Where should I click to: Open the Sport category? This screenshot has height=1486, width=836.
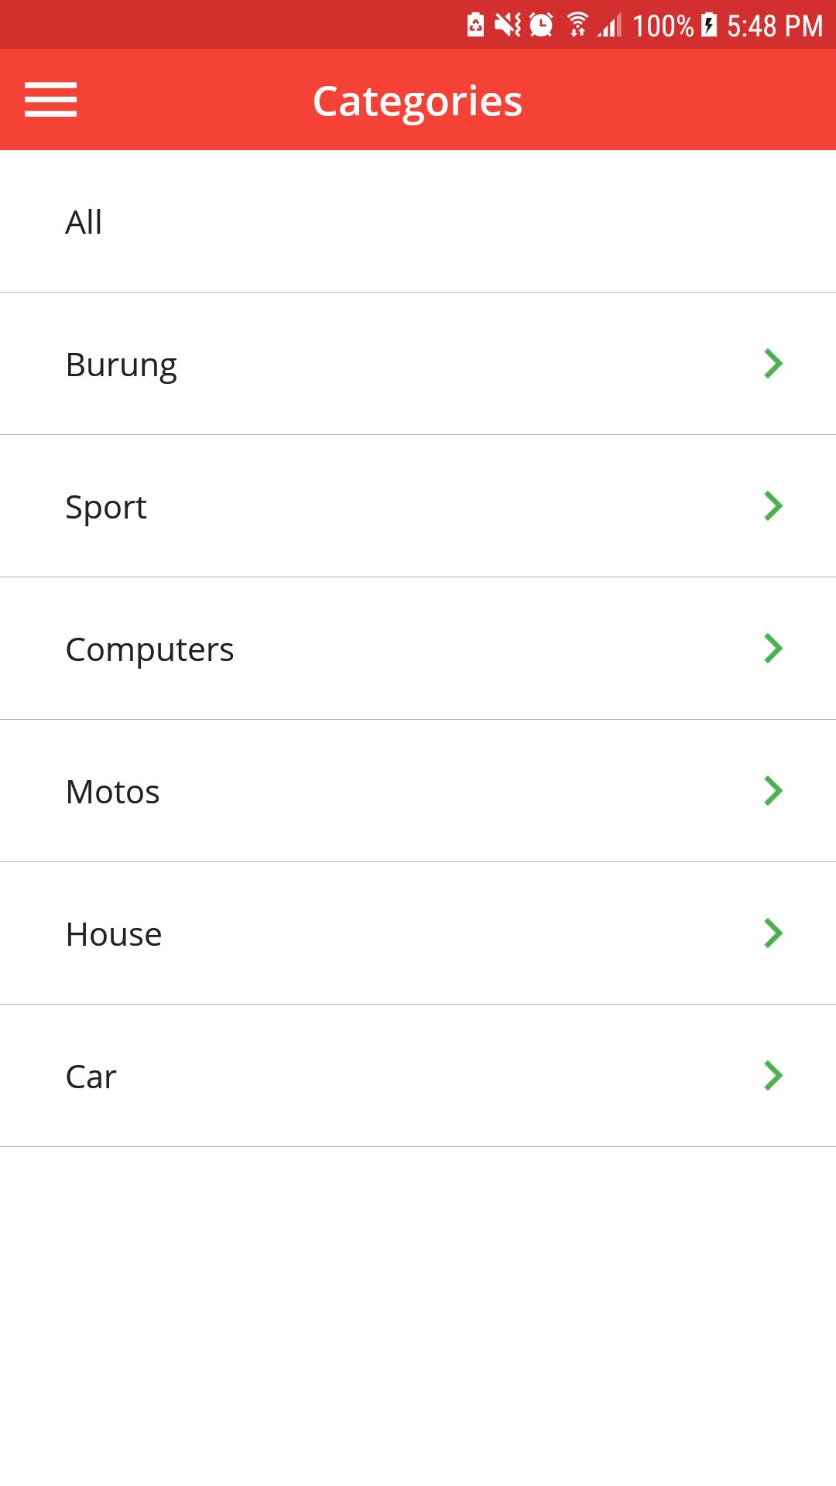pyautogui.click(x=106, y=508)
